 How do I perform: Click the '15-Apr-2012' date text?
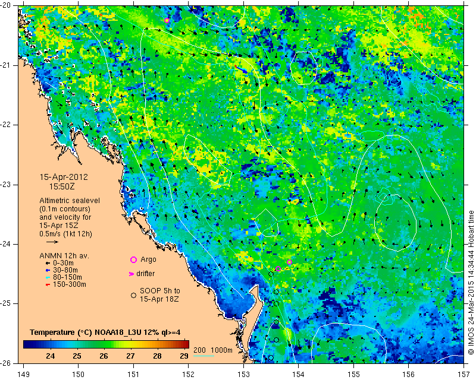pyautogui.click(x=64, y=177)
